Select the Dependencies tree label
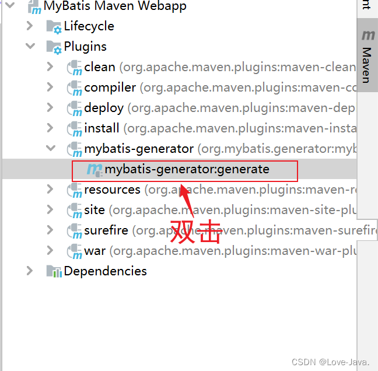Viewport: 378px width, 371px height. click(106, 271)
